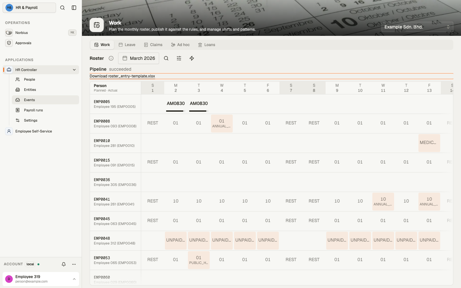Screen dimensions: 461x288
Task: Click the HR & Payroll avatar icon
Action: click(x=9, y=8)
